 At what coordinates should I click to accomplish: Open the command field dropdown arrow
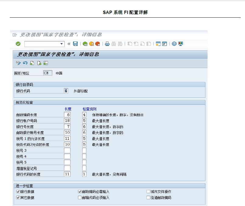(61, 44)
